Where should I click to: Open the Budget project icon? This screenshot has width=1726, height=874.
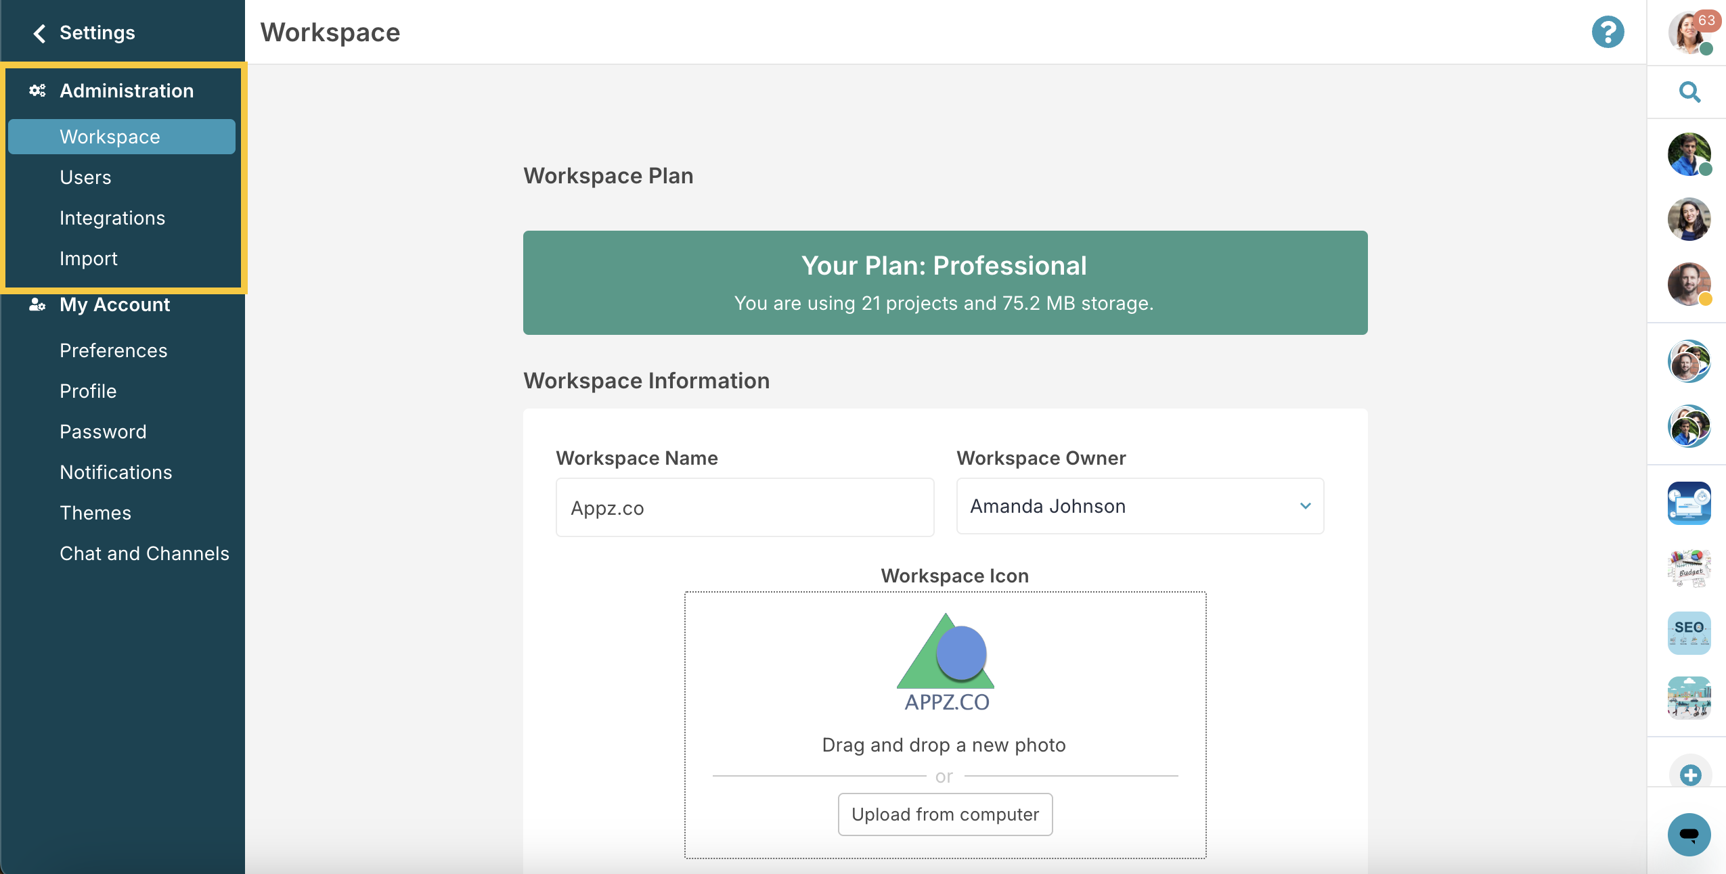(x=1689, y=568)
